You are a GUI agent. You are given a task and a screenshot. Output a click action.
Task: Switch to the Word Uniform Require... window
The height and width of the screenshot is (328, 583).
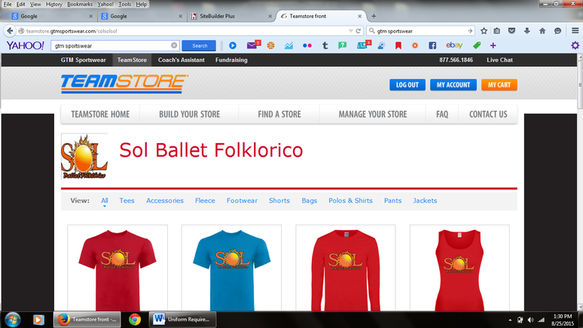[182, 320]
